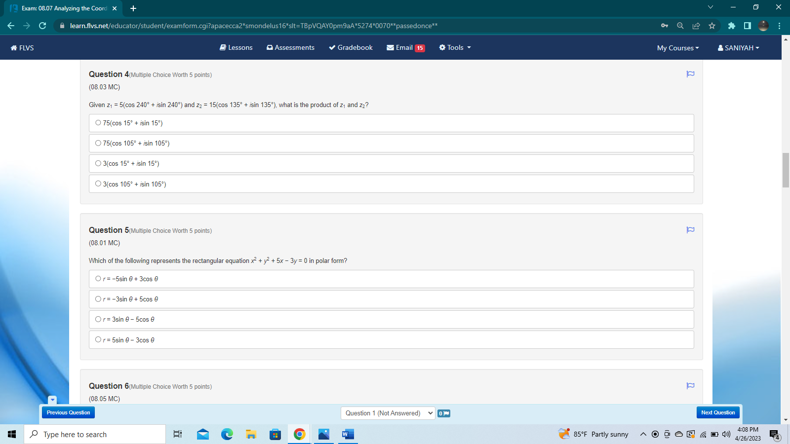
Task: Go back in browser history
Action: [x=11, y=26]
